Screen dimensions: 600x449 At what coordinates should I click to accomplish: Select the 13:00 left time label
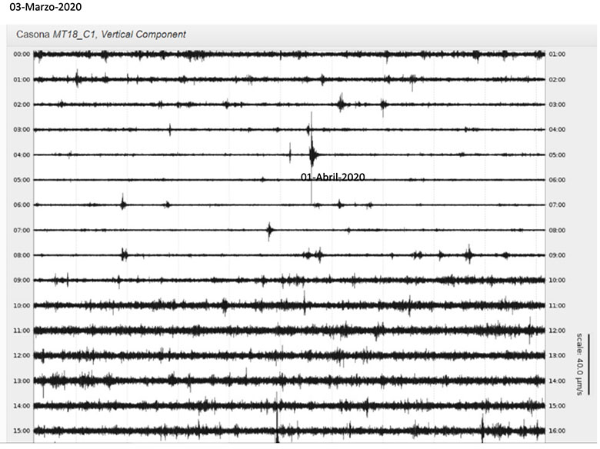tap(22, 381)
